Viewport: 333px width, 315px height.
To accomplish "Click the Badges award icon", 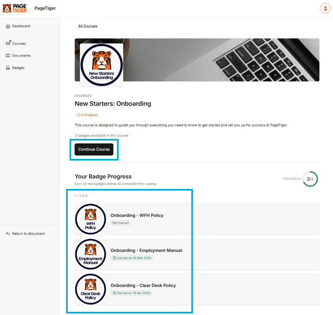I will point(8,68).
